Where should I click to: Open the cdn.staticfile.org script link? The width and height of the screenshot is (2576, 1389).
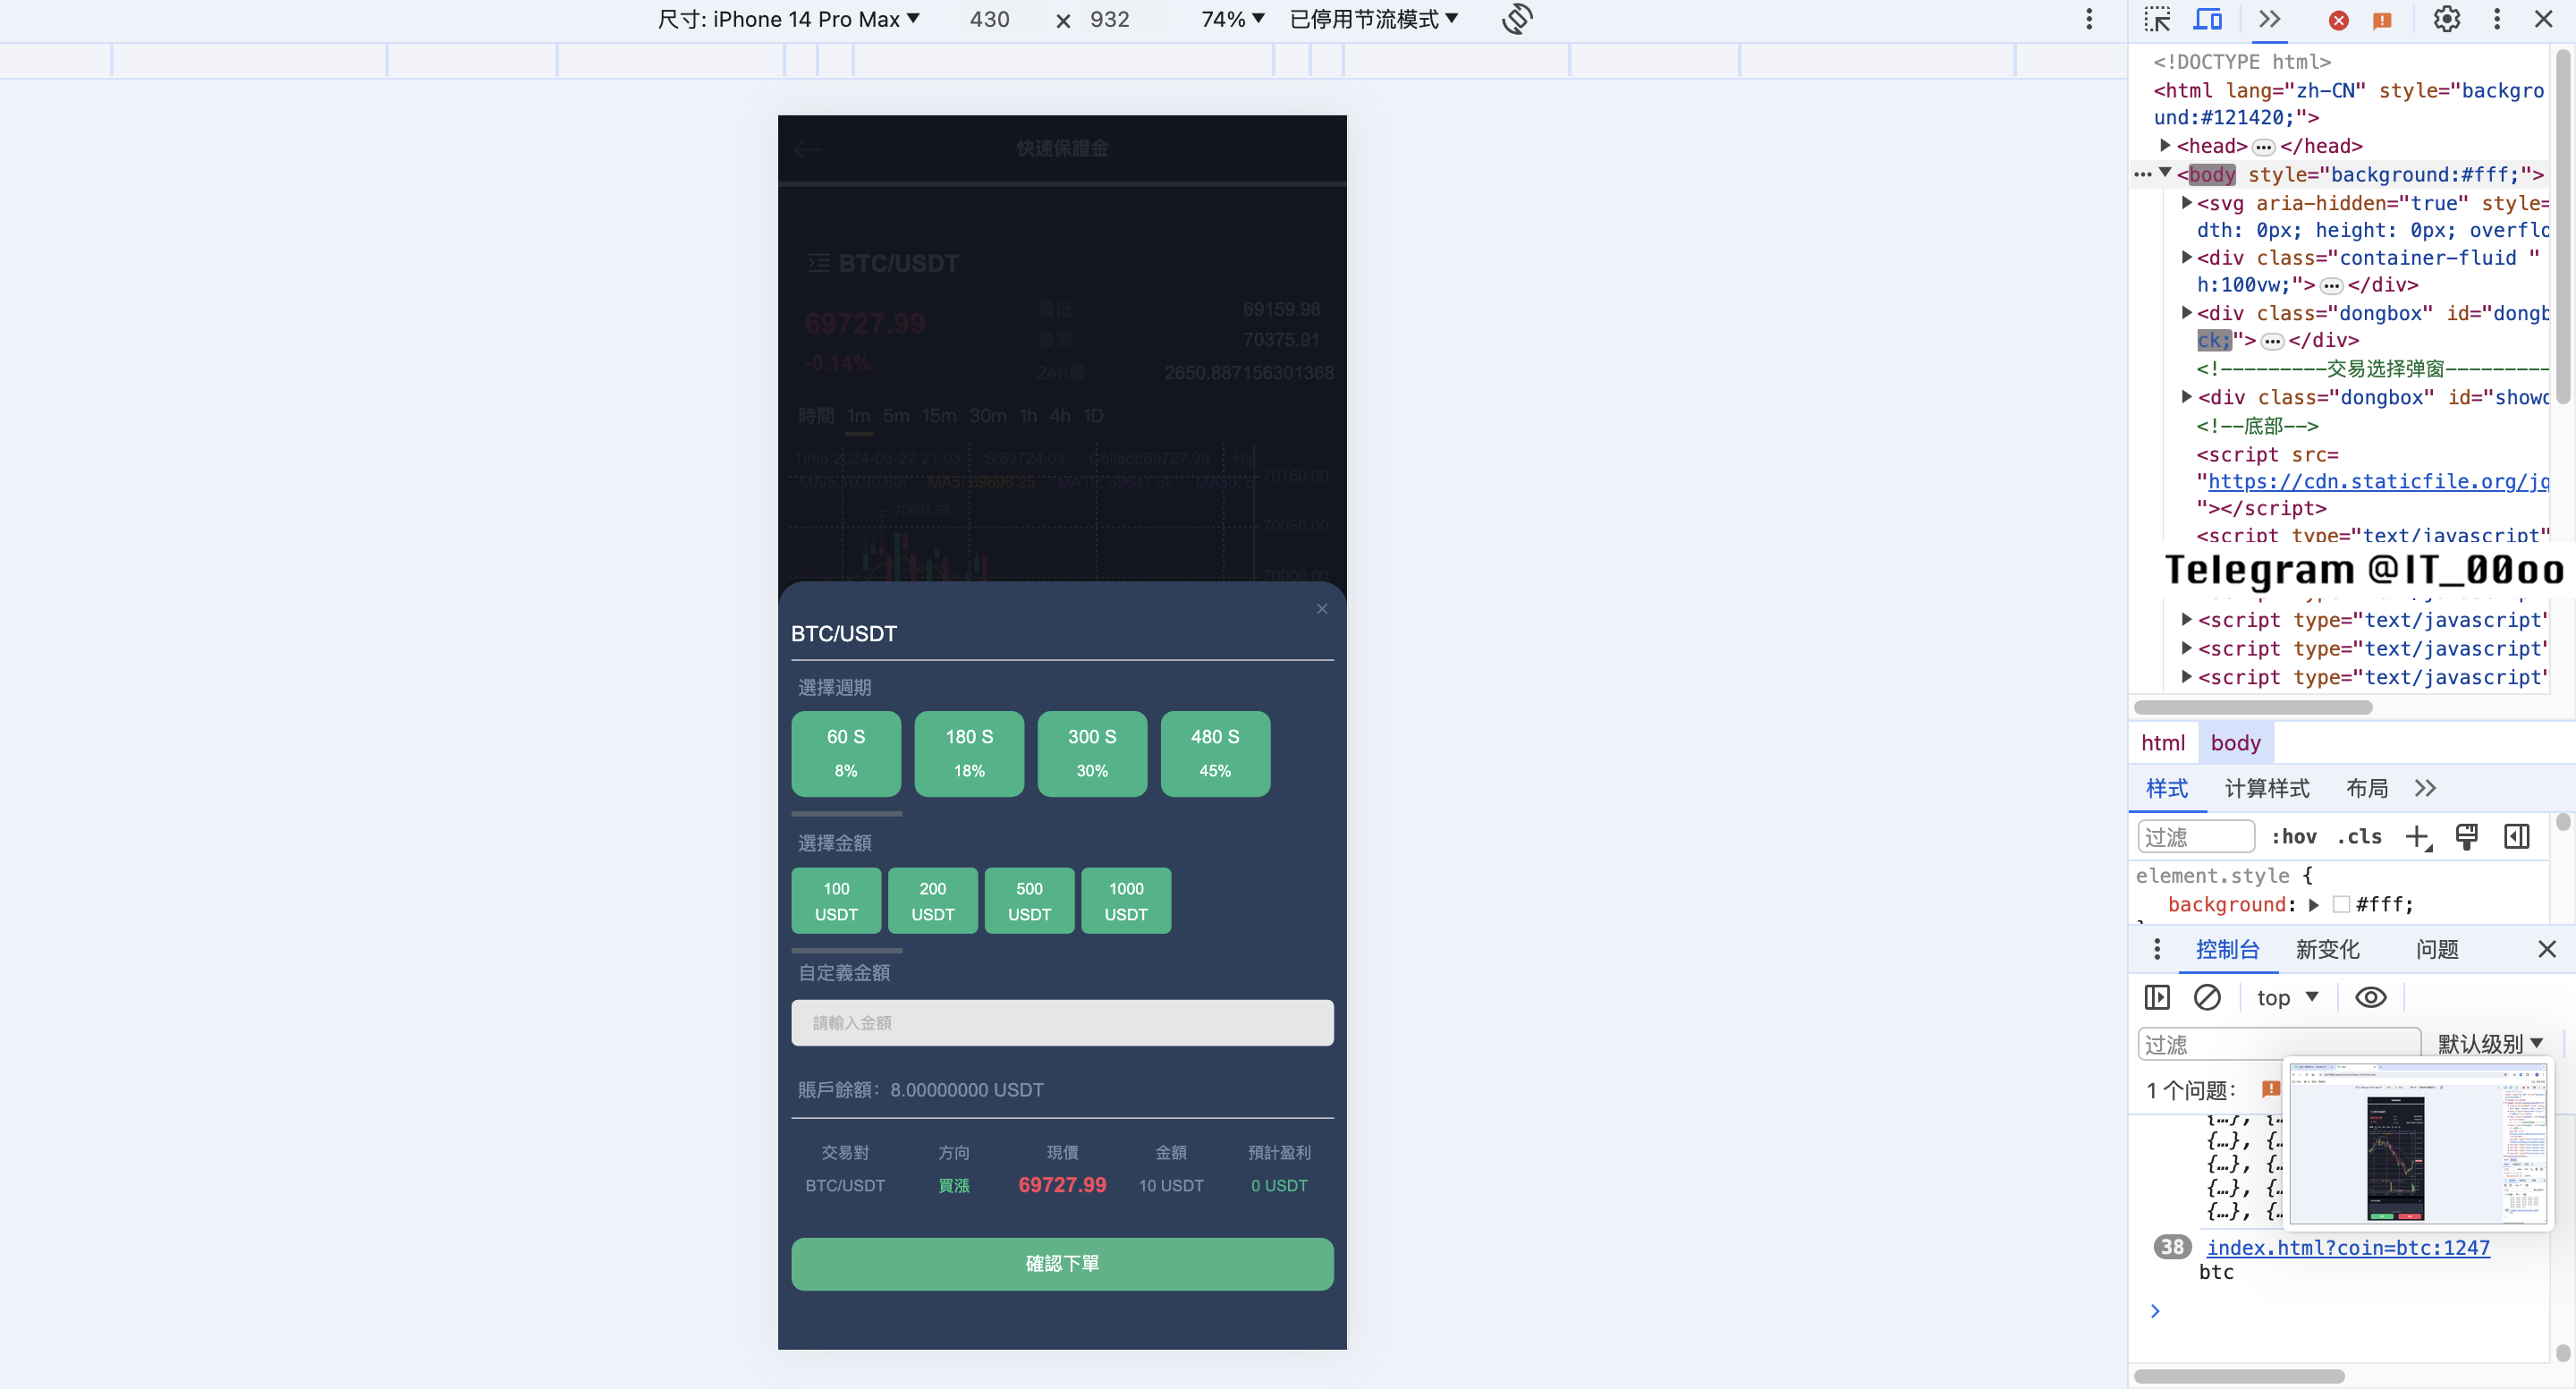click(x=2378, y=481)
